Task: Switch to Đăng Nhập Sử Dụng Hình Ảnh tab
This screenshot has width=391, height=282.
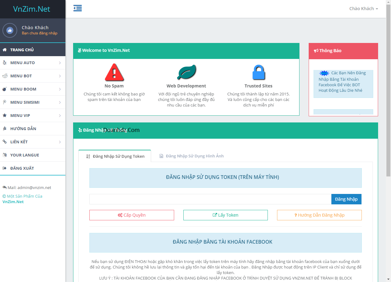Action: (x=191, y=156)
